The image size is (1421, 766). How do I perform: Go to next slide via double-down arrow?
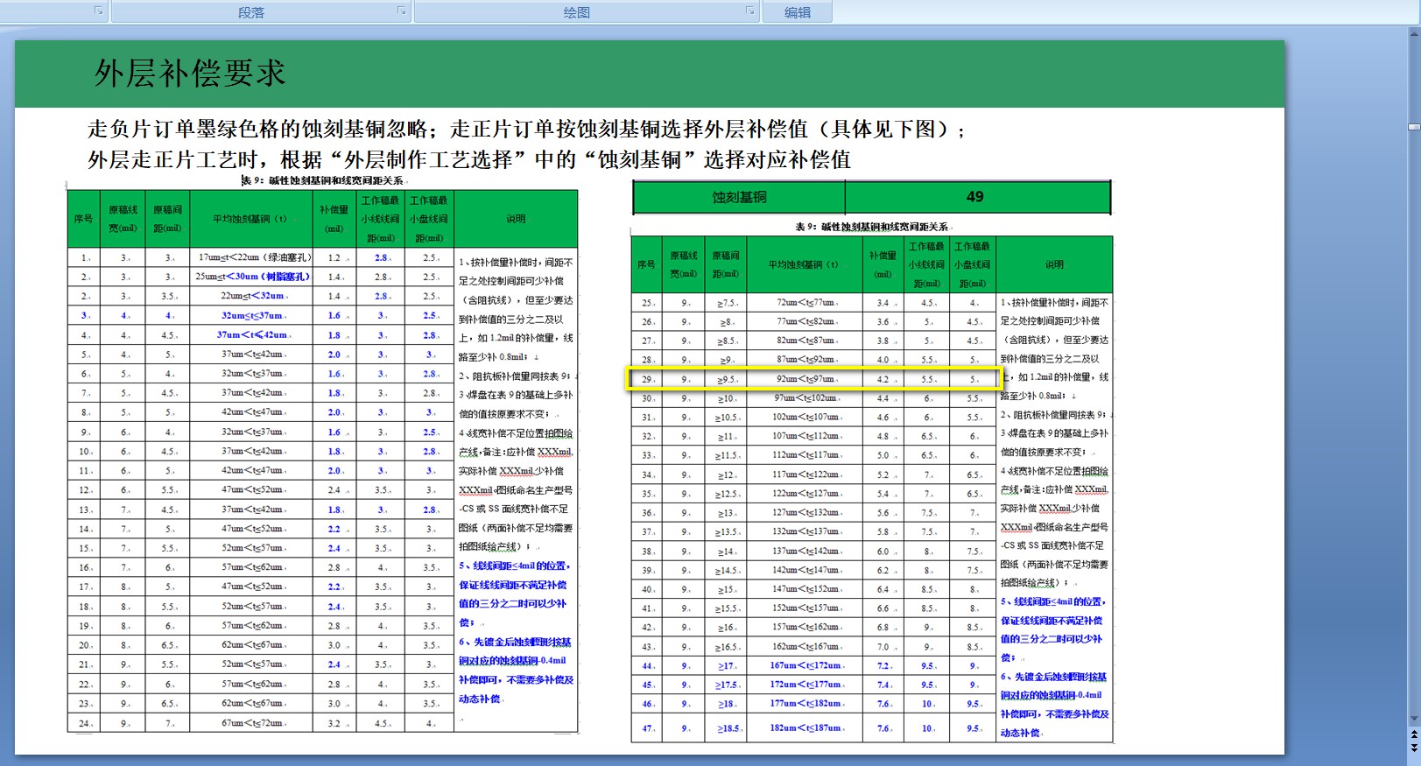pyautogui.click(x=1414, y=749)
